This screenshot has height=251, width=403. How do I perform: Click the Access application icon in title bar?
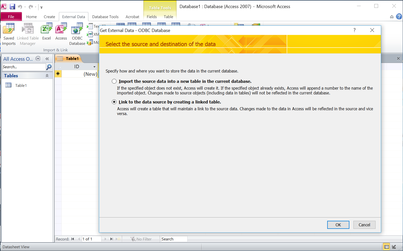pyautogui.click(x=4, y=7)
